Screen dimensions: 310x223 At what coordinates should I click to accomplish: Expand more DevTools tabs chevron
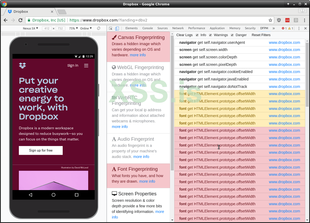pos(274,28)
